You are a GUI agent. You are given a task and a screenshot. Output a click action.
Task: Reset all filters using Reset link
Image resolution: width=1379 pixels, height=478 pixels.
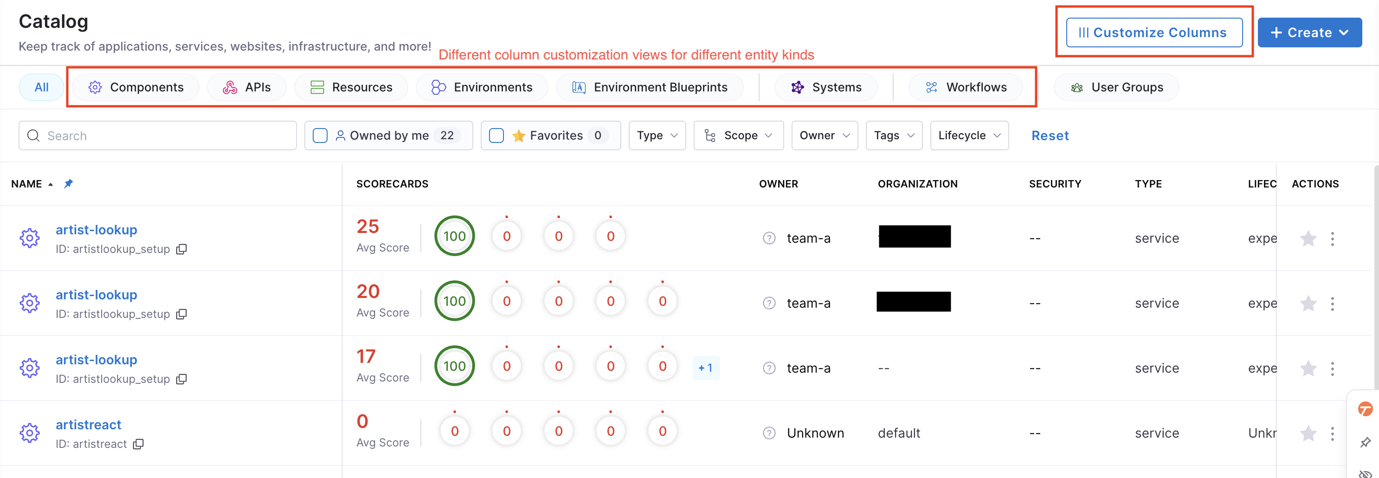coord(1050,136)
